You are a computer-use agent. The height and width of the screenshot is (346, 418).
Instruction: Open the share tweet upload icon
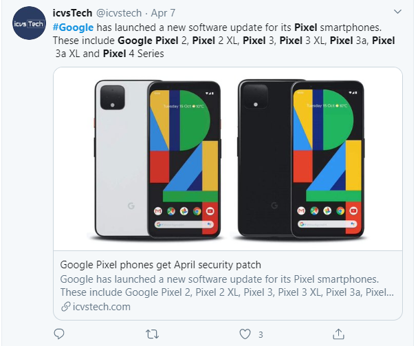pos(338,334)
